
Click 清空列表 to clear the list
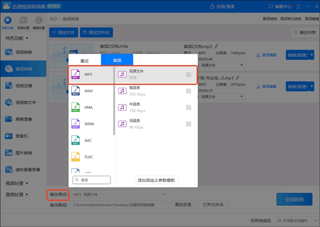coord(305,32)
